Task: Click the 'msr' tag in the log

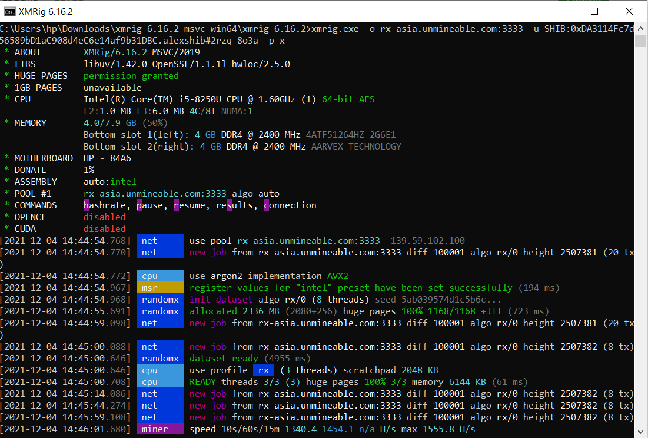Action: pos(160,288)
